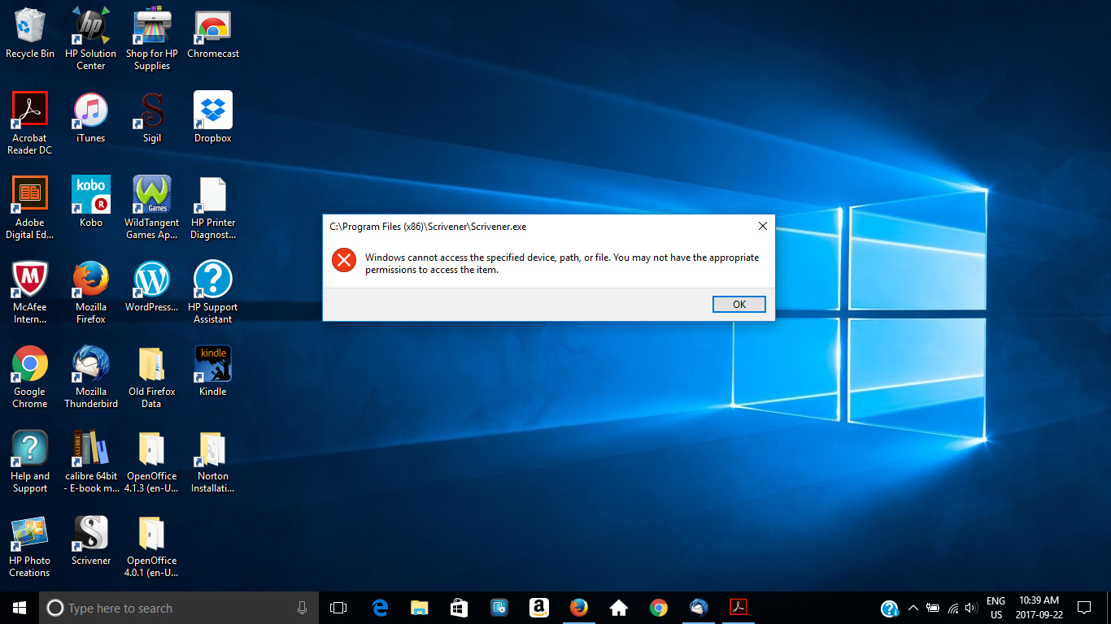Open the Amazon taskbar shortcut

coord(538,608)
